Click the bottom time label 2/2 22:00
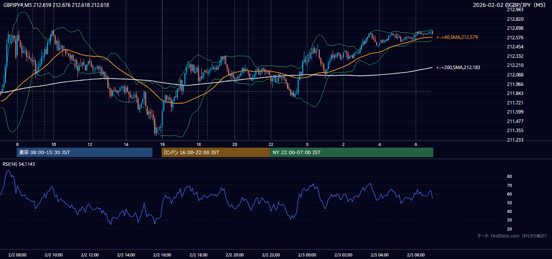552x259 pixels. pyautogui.click(x=271, y=255)
